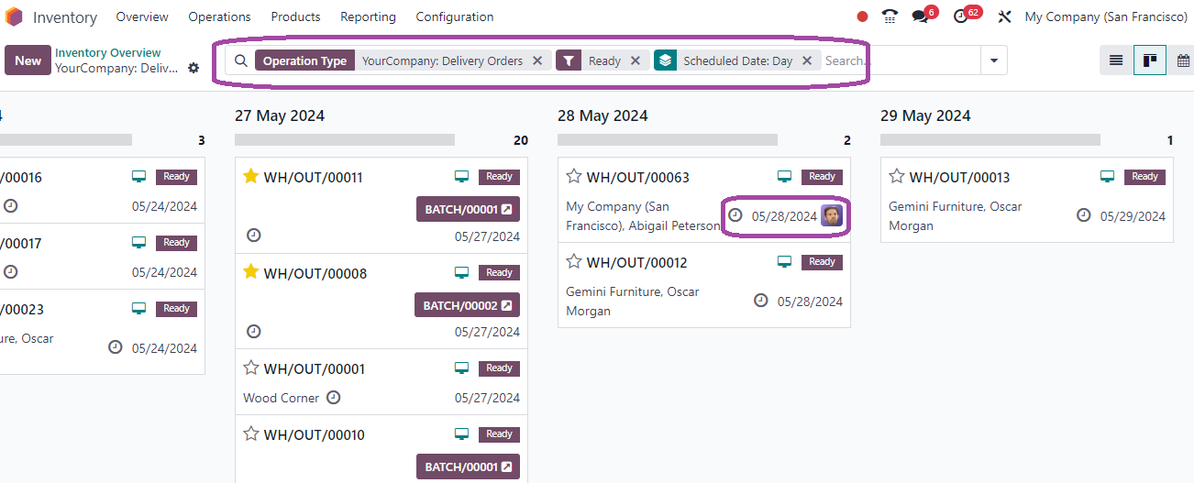Toggle favorite star on WH/OUT/00011
This screenshot has width=1194, height=483.
250,176
